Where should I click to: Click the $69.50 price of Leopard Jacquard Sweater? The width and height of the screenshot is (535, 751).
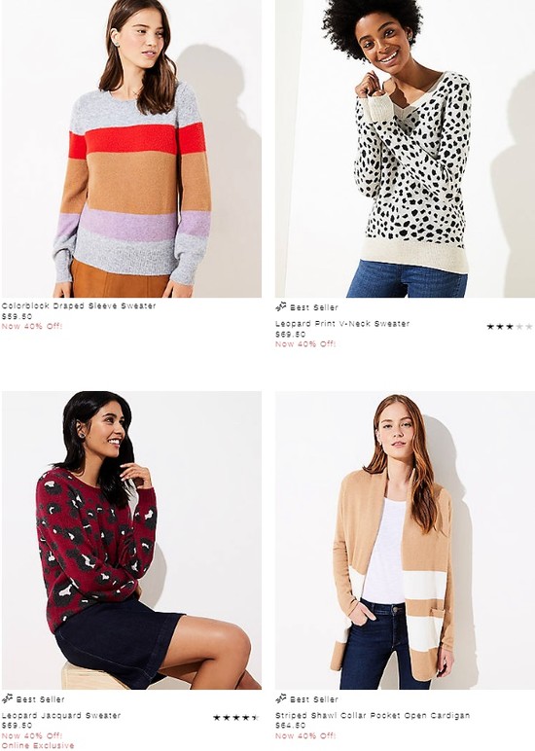[17, 726]
